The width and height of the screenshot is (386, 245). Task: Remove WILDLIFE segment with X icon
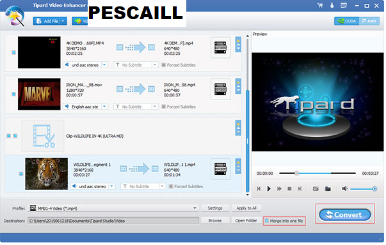coord(238,162)
